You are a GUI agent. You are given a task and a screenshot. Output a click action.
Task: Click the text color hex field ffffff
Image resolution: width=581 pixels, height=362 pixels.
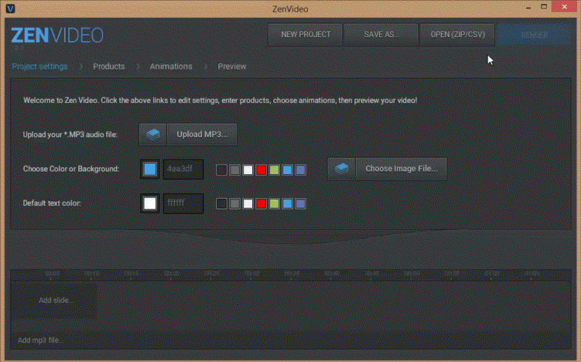[183, 203]
